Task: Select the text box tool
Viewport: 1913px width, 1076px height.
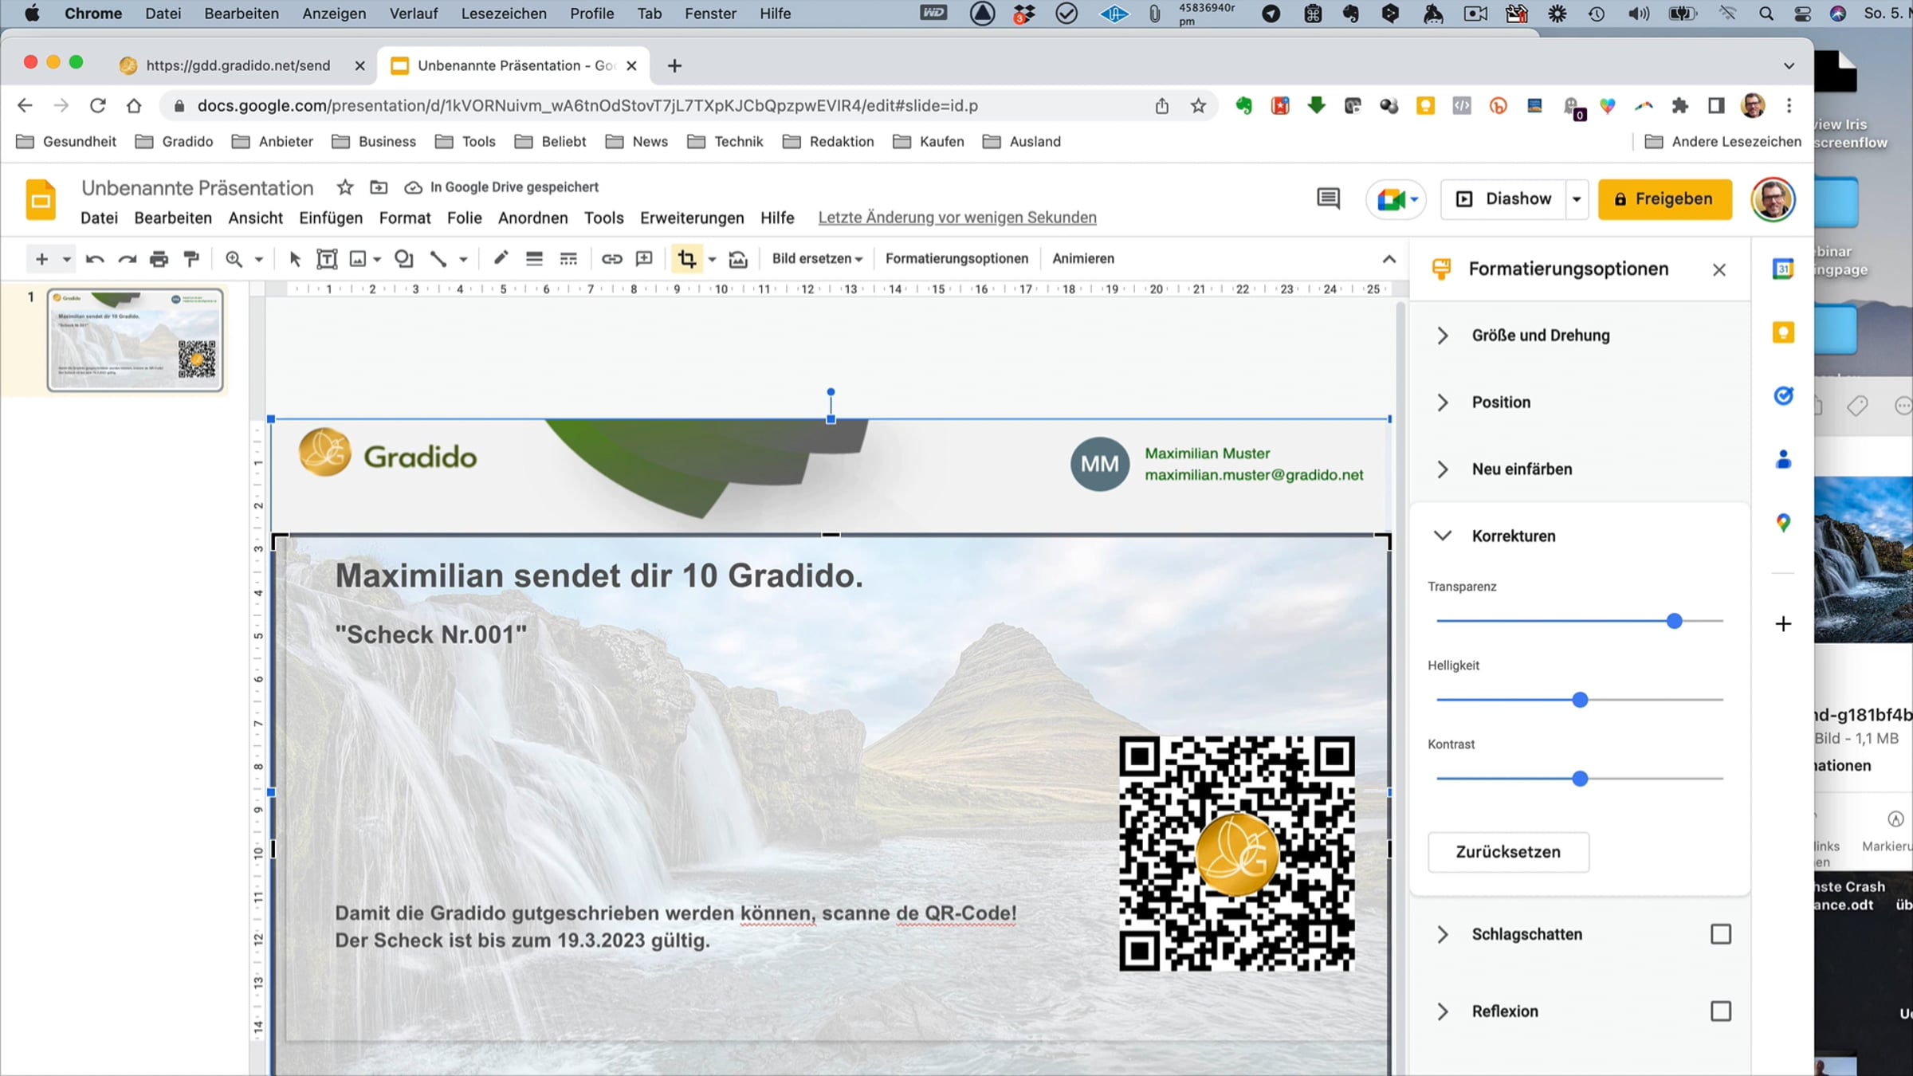Action: point(327,259)
